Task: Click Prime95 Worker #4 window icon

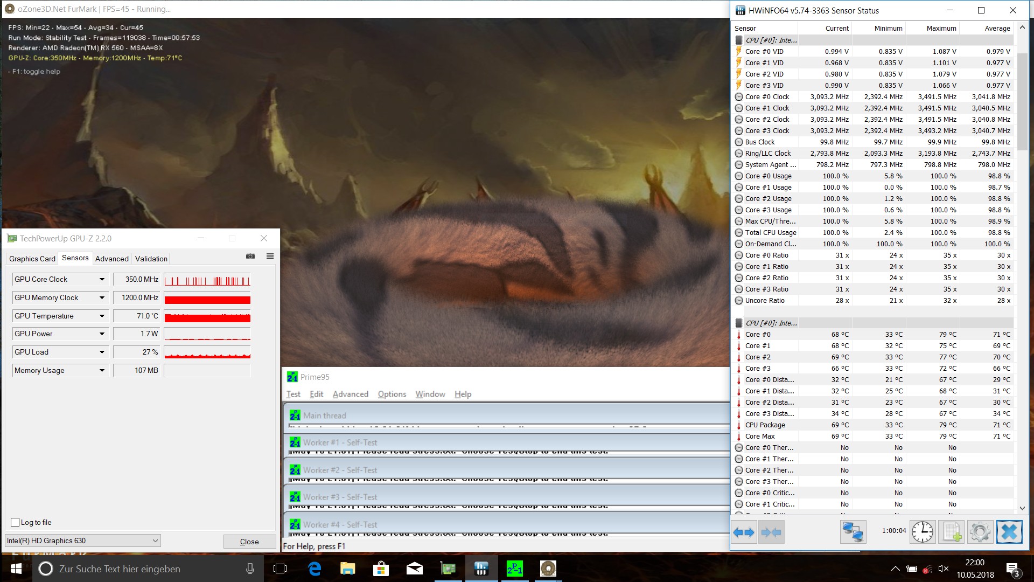Action: [x=295, y=524]
